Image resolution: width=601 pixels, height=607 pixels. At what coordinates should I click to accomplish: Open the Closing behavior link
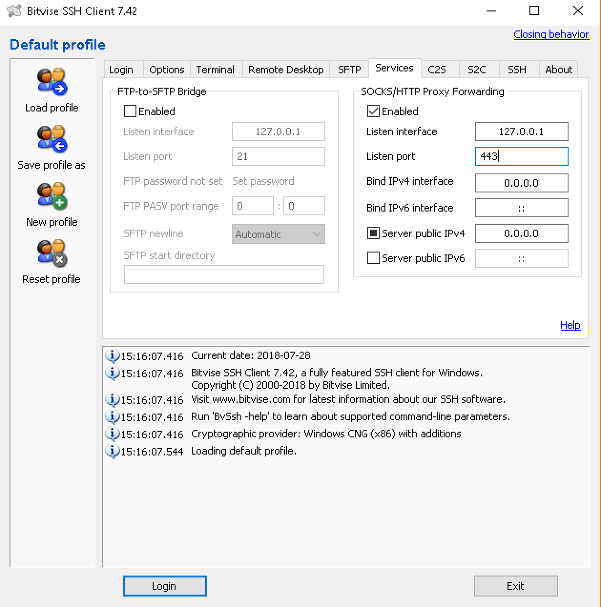pyautogui.click(x=551, y=34)
